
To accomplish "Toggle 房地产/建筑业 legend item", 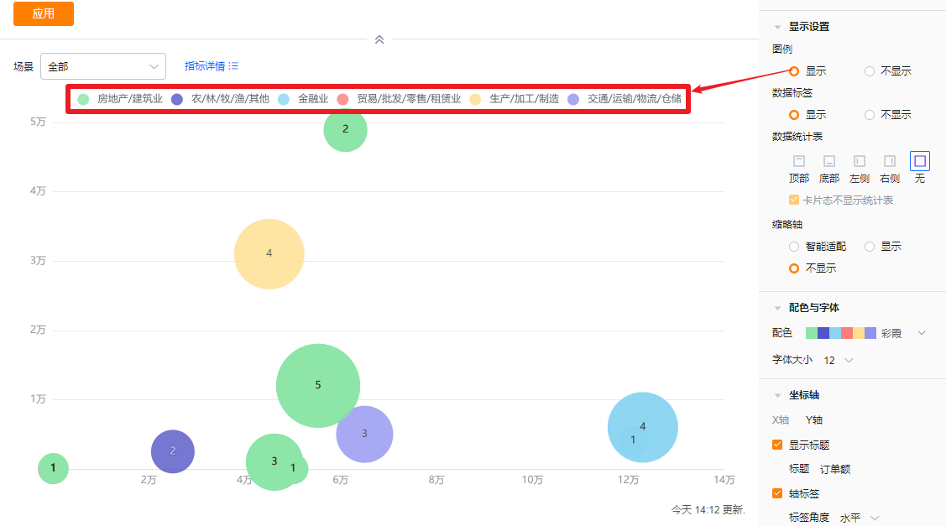I will 120,99.
